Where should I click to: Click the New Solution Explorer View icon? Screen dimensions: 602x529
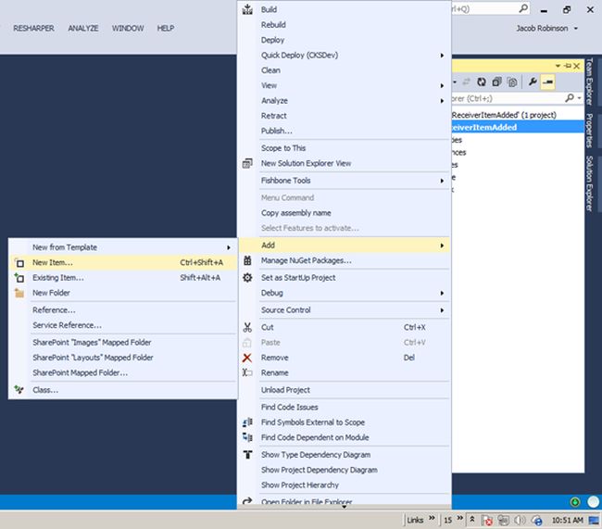point(247,163)
